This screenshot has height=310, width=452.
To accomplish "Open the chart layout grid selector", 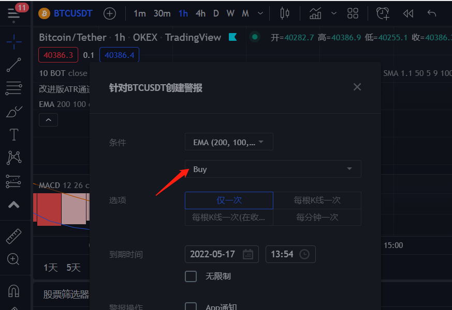I will pos(353,13).
